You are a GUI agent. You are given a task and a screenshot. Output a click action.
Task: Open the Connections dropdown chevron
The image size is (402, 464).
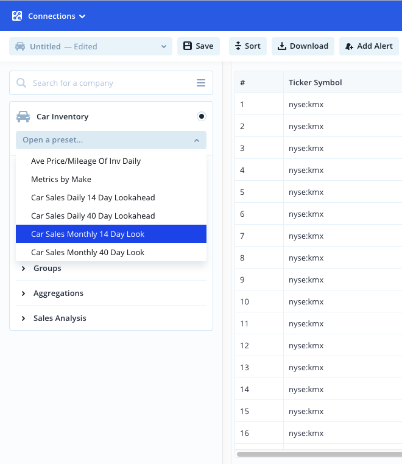(x=82, y=16)
